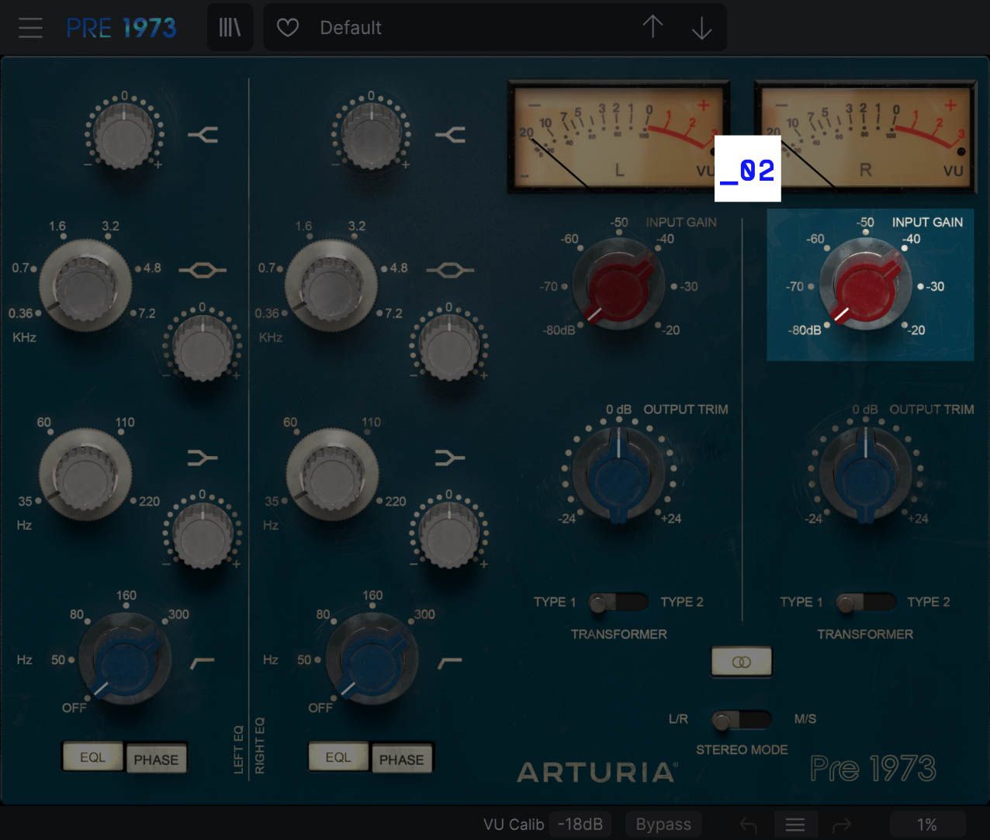
Task: Redo change with forward arrow
Action: [x=842, y=824]
